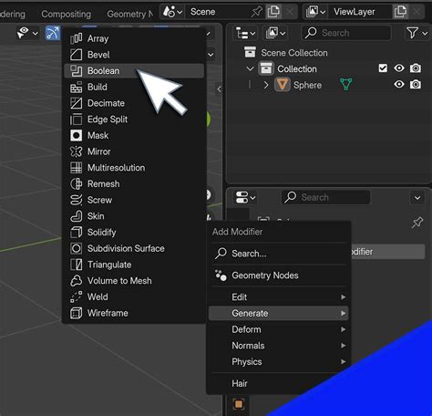
Task: Click the outliner Search field
Action: coord(346,33)
